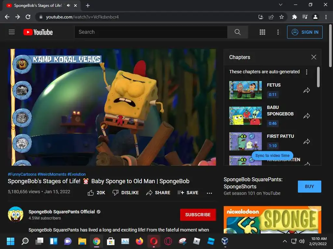Go to YouTube home via logo
The height and width of the screenshot is (249, 333).
tap(38, 32)
